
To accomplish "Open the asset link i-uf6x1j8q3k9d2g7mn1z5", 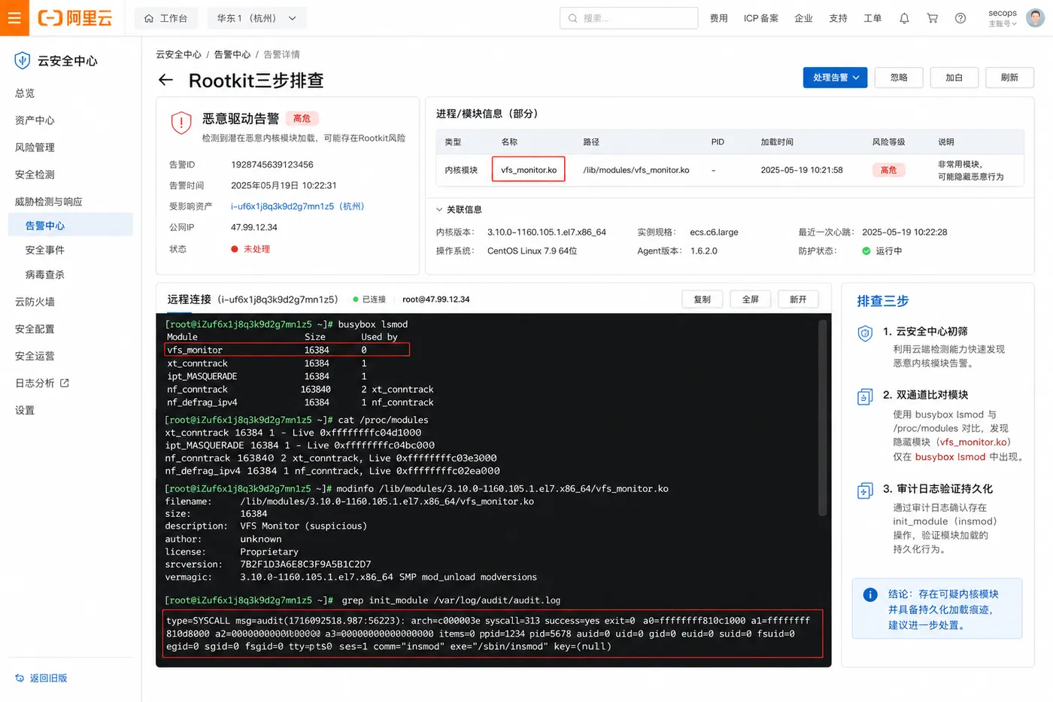I will pos(297,206).
